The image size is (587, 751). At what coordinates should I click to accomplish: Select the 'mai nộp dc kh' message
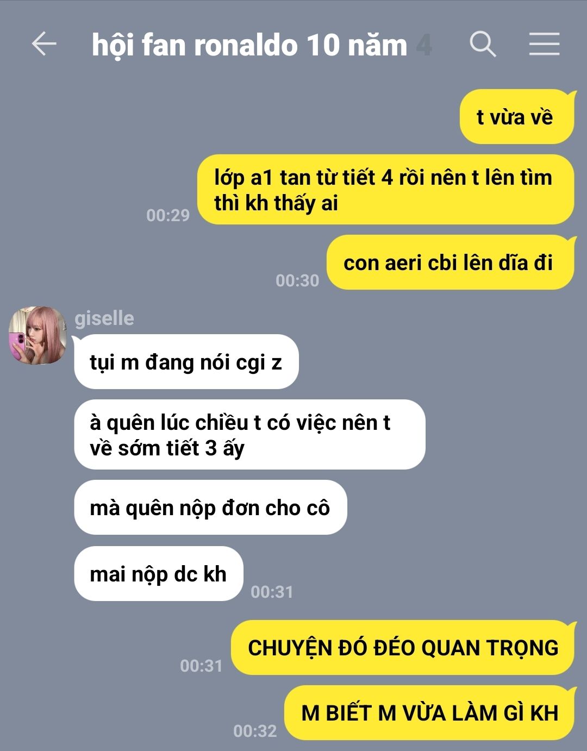point(159,574)
